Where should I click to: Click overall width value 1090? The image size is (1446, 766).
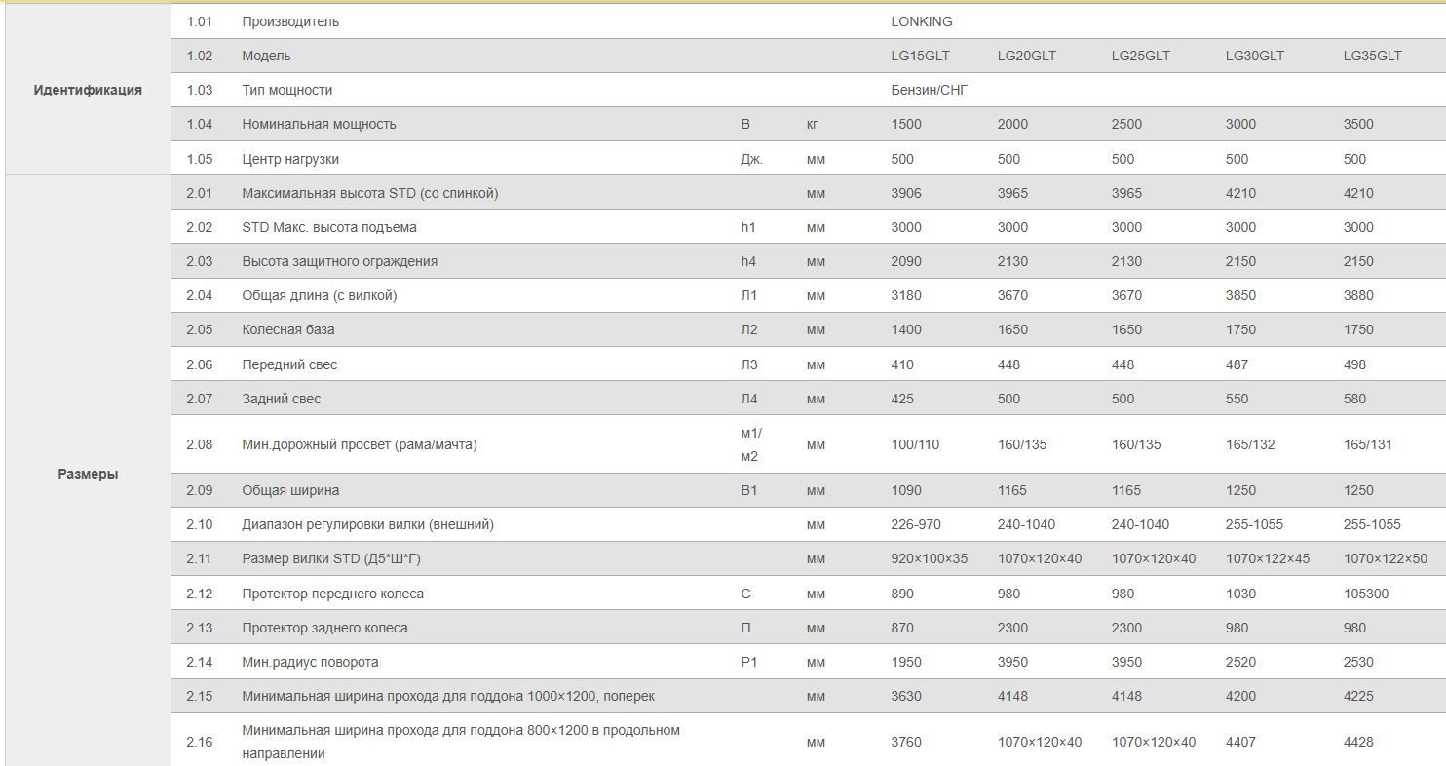[906, 490]
